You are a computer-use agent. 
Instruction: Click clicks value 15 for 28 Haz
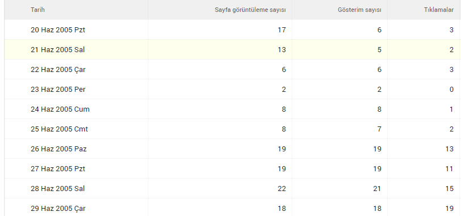click(449, 188)
